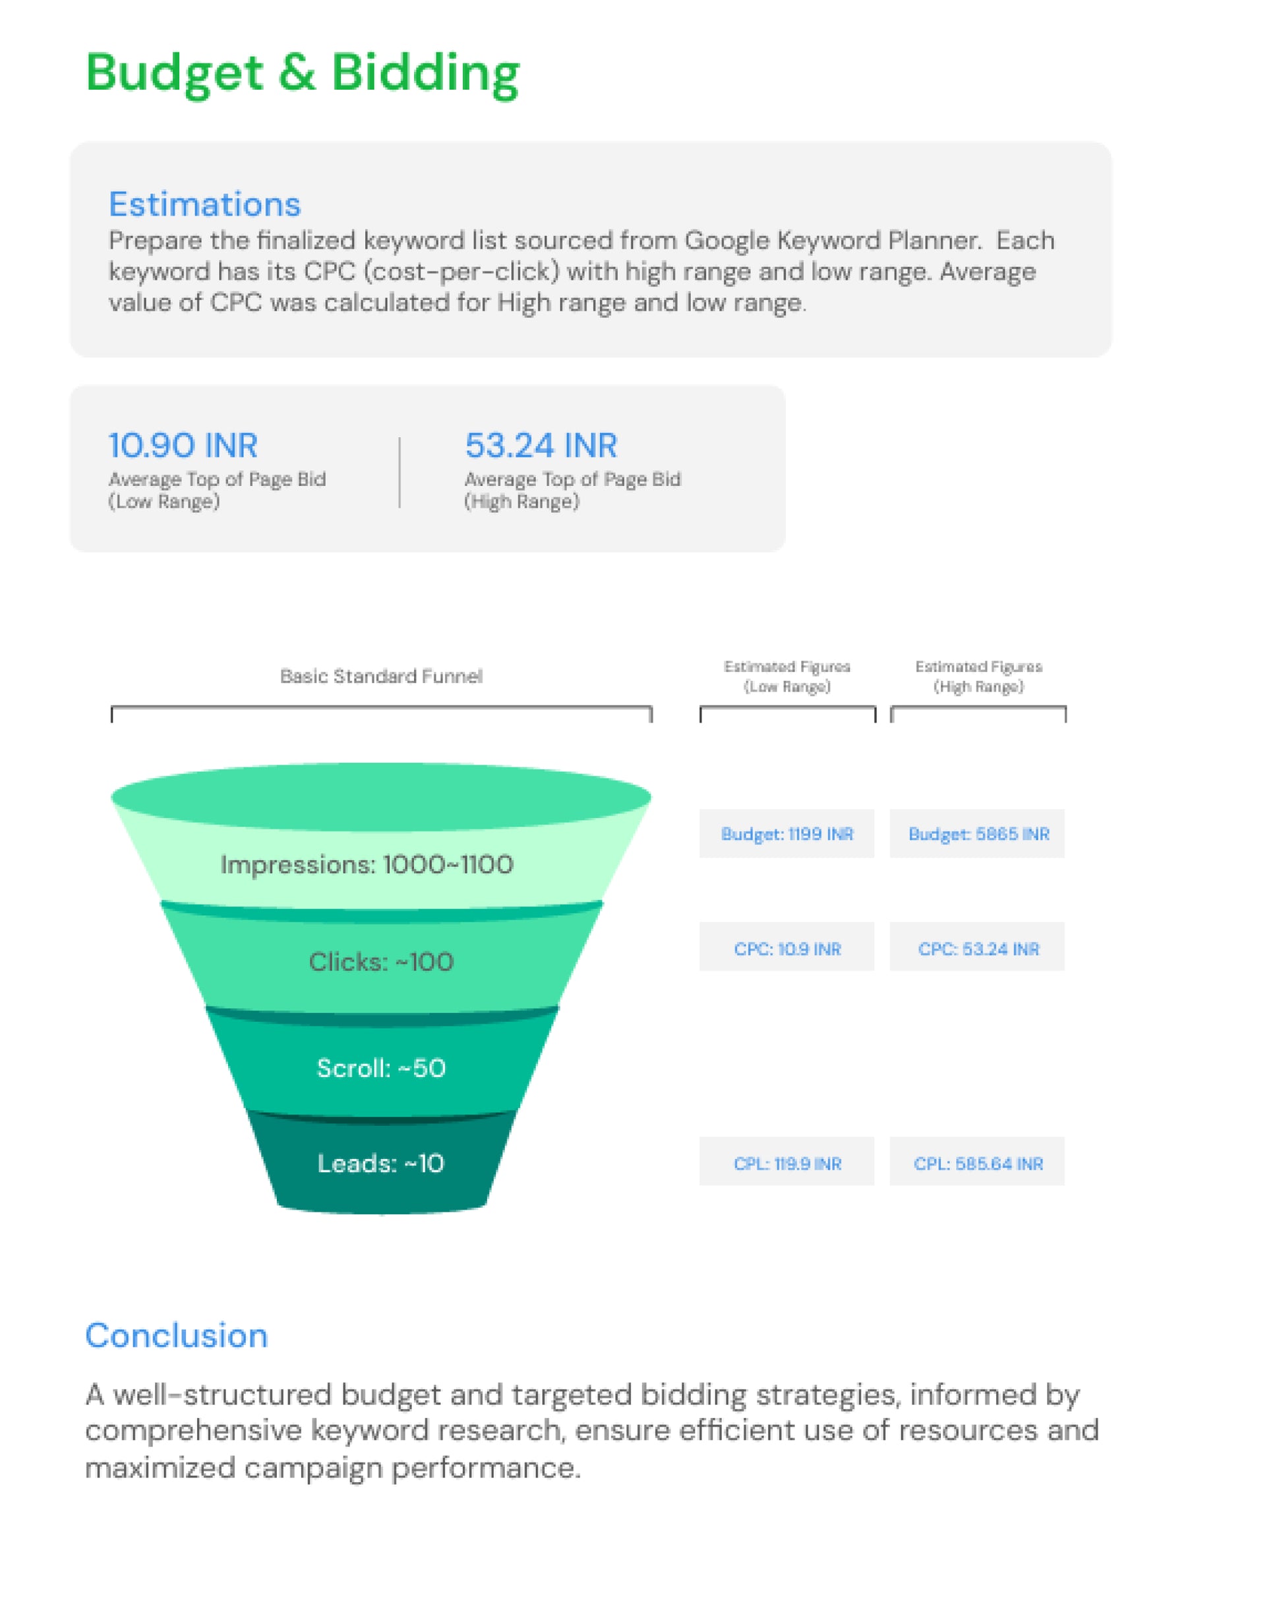Click the high-range Budget box

[978, 834]
